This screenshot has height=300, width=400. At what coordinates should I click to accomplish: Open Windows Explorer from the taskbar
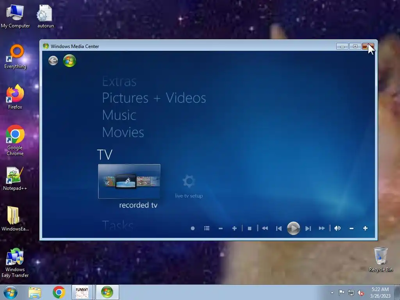35,292
